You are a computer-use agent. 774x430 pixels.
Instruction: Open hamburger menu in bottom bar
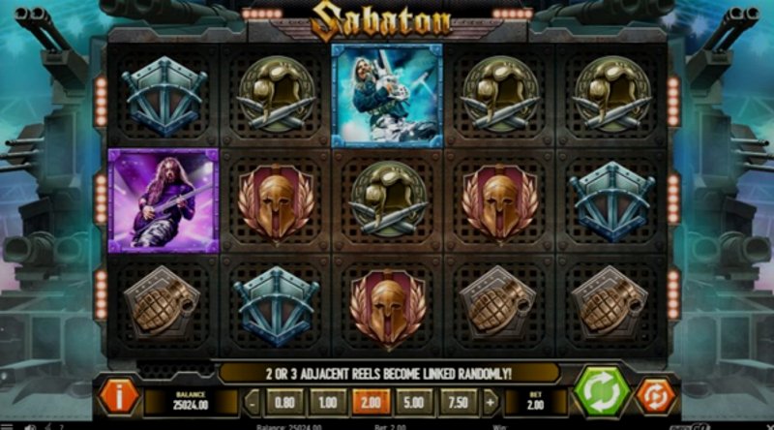(6, 426)
